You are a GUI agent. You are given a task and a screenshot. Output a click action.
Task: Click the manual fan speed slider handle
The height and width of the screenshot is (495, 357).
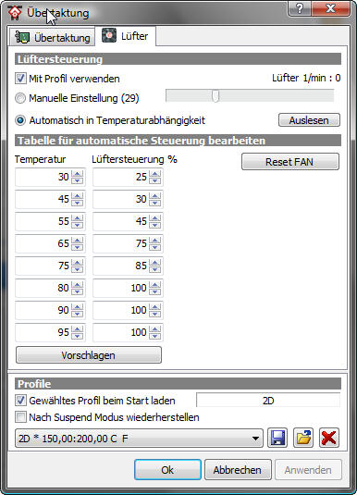click(x=215, y=95)
